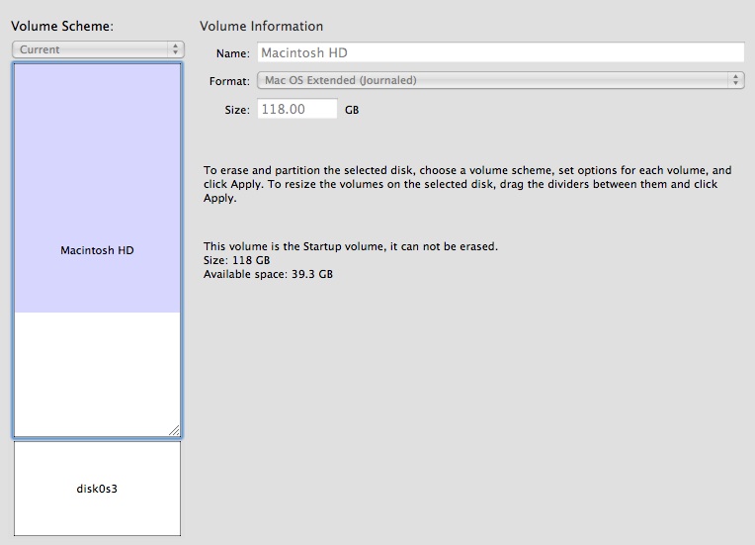This screenshot has width=755, height=545.
Task: Click the white free space under Macintosh HD
Action: [97, 375]
